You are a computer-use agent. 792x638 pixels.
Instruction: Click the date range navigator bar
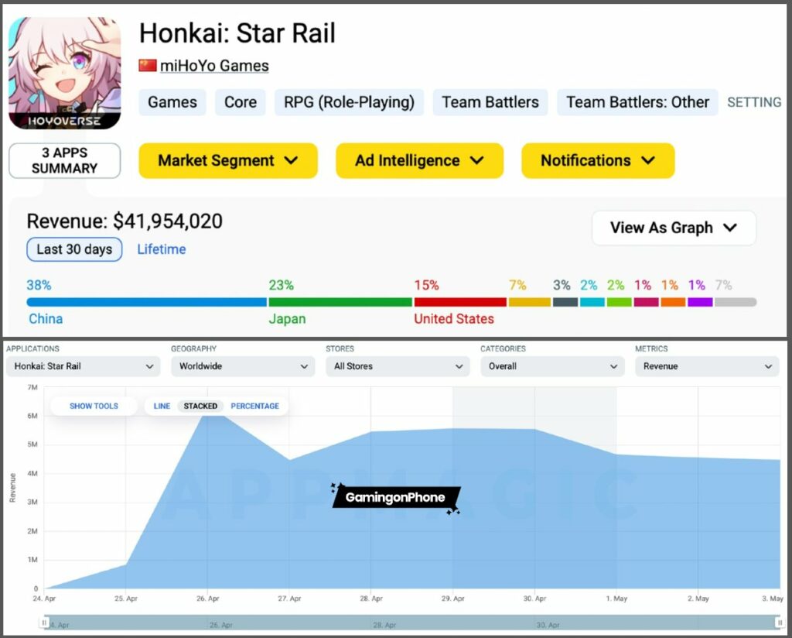click(412, 623)
